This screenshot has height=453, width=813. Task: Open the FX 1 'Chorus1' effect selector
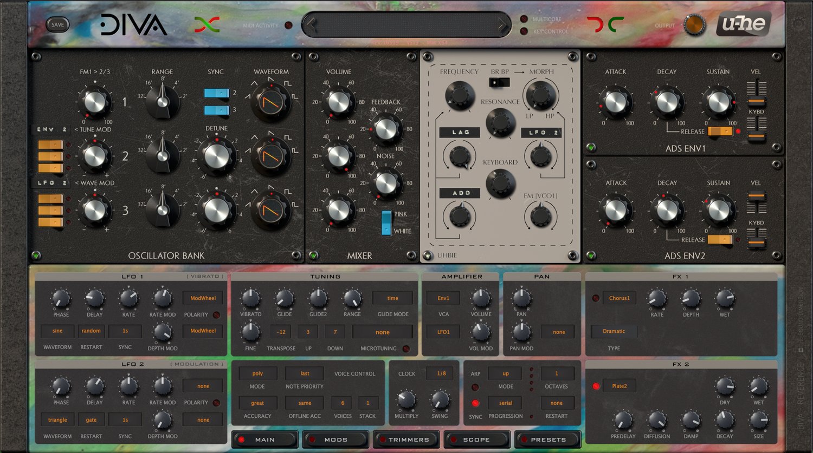(619, 298)
